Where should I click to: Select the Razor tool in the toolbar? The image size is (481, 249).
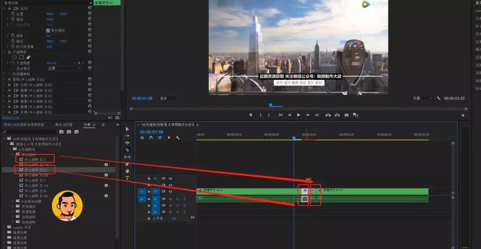coord(127,150)
